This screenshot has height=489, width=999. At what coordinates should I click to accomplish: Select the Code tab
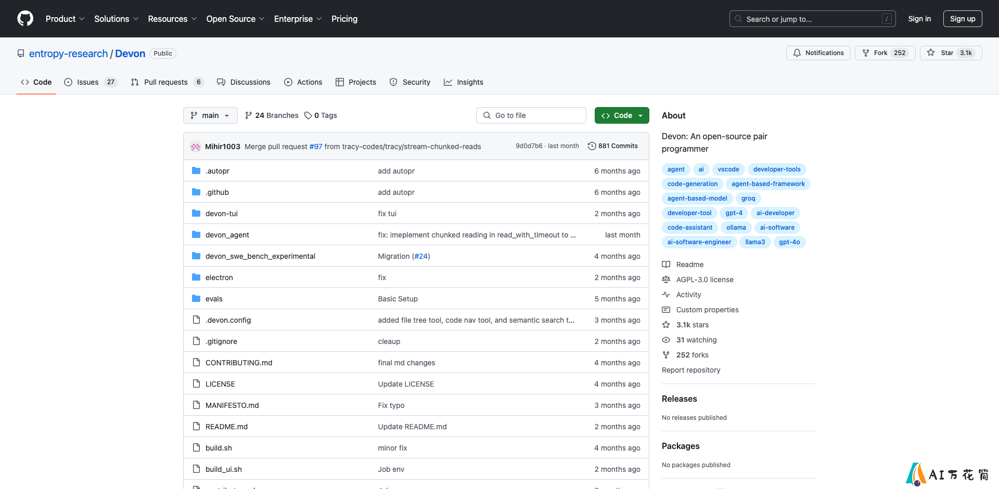(x=36, y=82)
